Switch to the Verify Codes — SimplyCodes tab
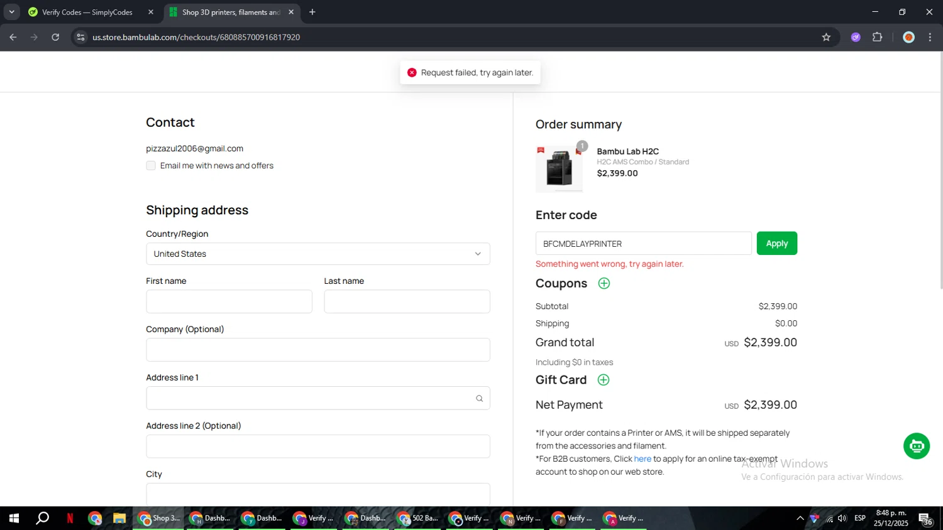This screenshot has width=943, height=530. [x=87, y=12]
